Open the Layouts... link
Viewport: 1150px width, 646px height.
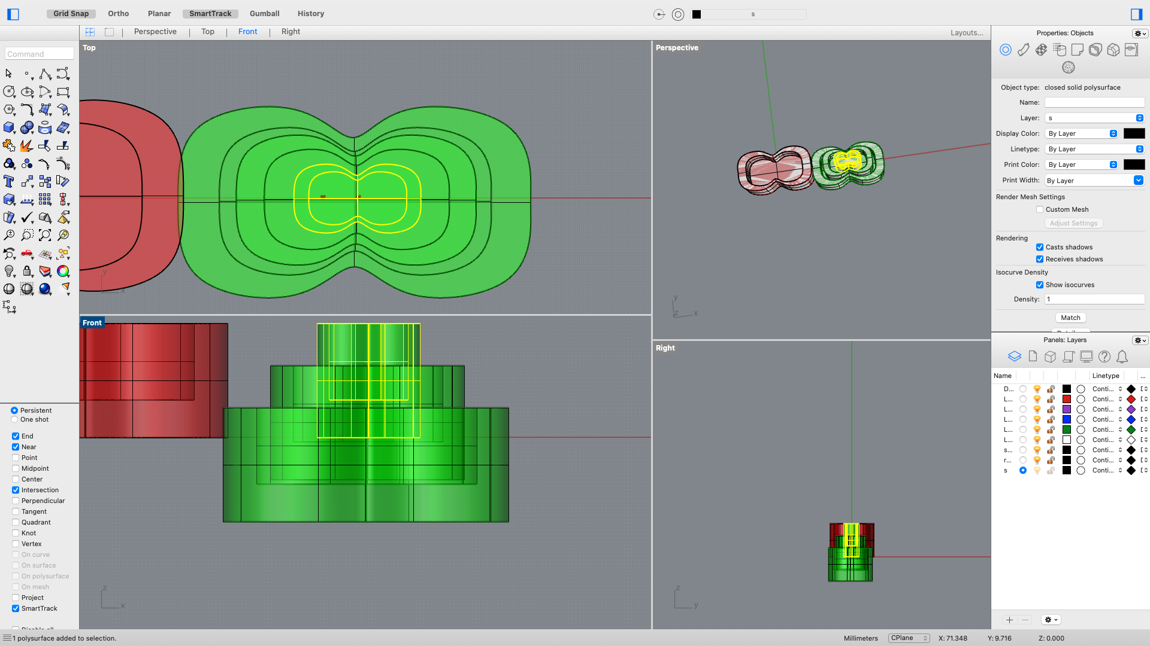click(967, 33)
